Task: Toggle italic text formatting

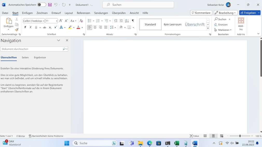Action: tap(31, 27)
